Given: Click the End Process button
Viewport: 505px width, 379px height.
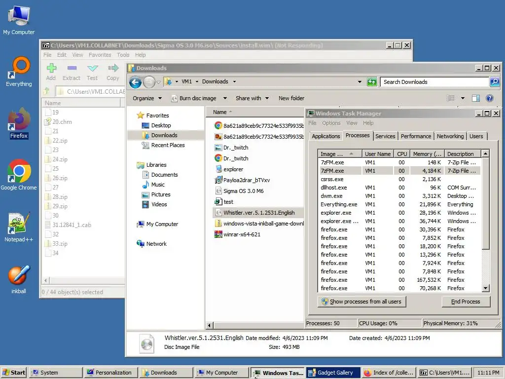Looking at the screenshot, I should [x=466, y=302].
